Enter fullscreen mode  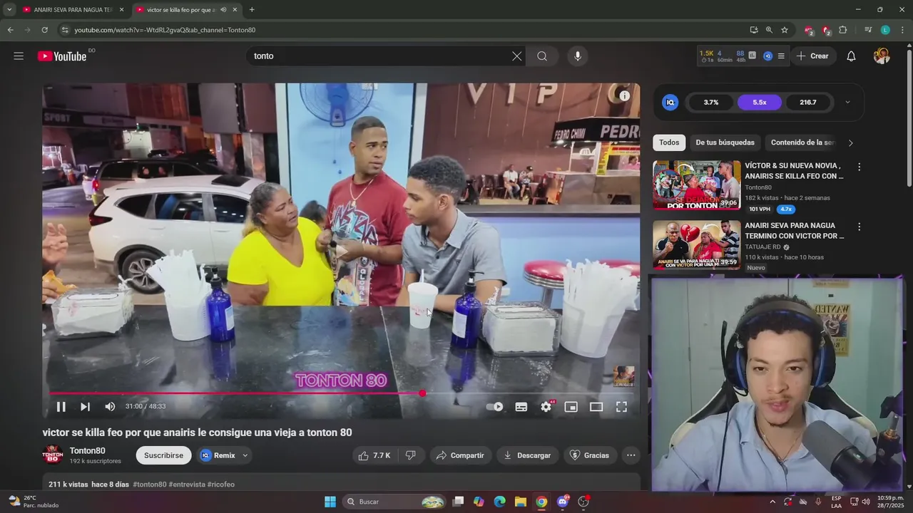621,407
